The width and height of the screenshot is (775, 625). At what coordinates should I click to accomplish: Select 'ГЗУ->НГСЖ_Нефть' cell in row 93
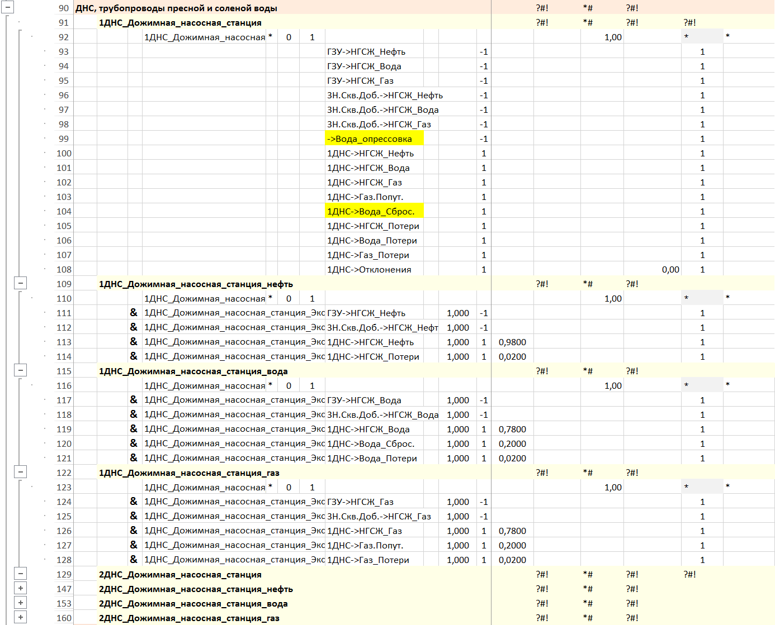click(374, 52)
